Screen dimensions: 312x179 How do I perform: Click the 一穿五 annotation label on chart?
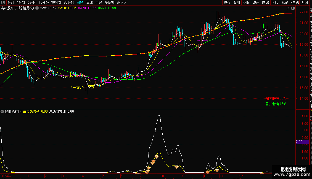[x=78, y=88]
